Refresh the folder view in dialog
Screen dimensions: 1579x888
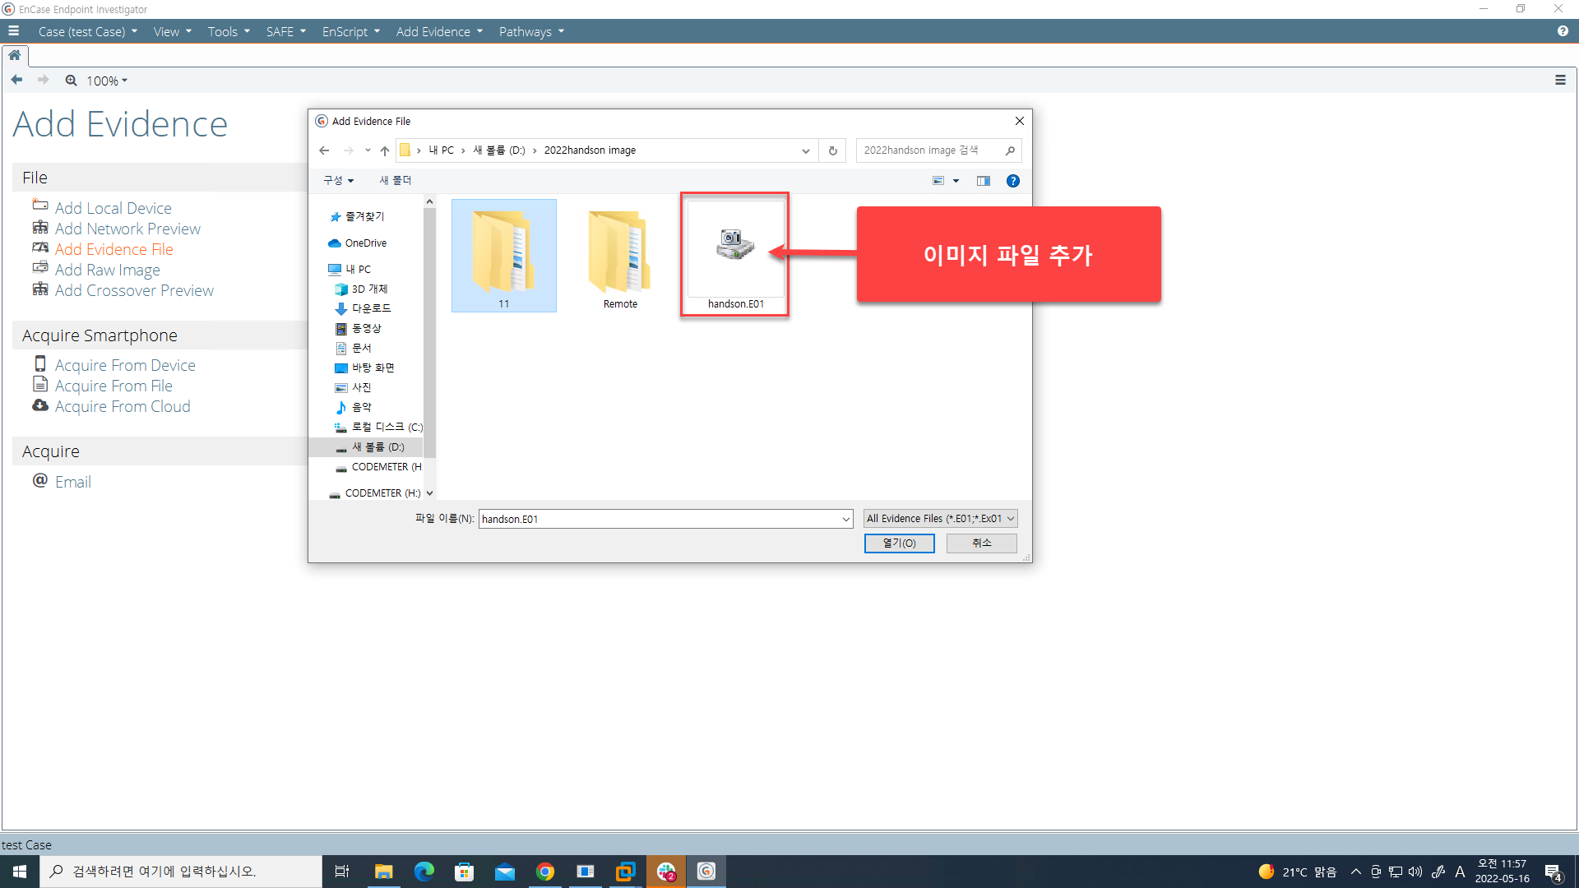[832, 150]
